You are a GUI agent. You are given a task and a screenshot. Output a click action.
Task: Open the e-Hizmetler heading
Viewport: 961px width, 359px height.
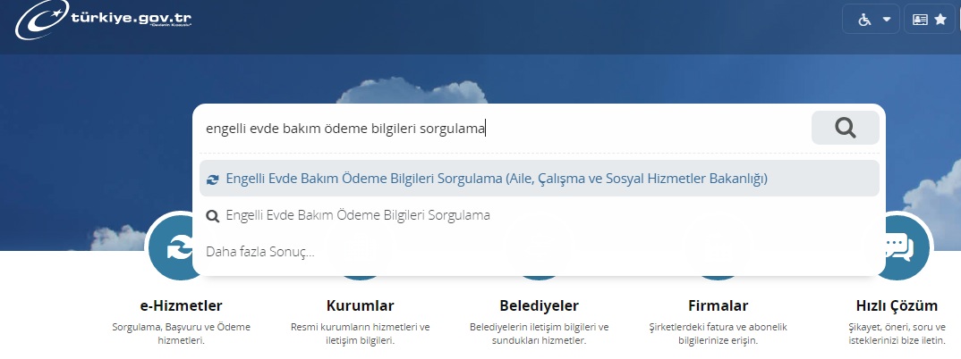(x=181, y=305)
